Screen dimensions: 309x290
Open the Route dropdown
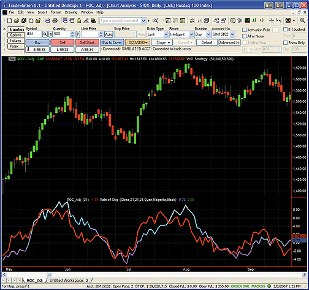pyautogui.click(x=191, y=34)
